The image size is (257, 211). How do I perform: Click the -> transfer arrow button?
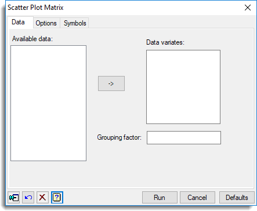point(111,83)
